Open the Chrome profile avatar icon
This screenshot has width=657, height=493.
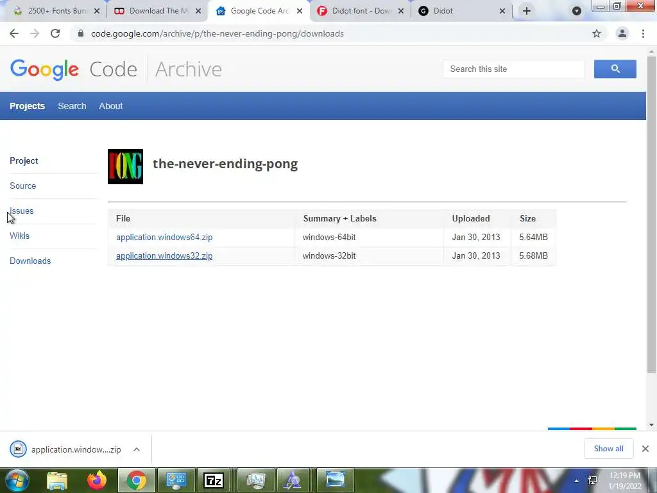tap(622, 33)
